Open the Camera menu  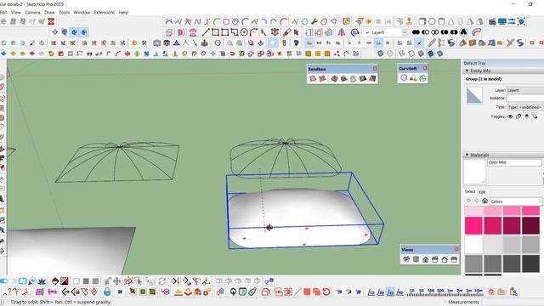32,12
